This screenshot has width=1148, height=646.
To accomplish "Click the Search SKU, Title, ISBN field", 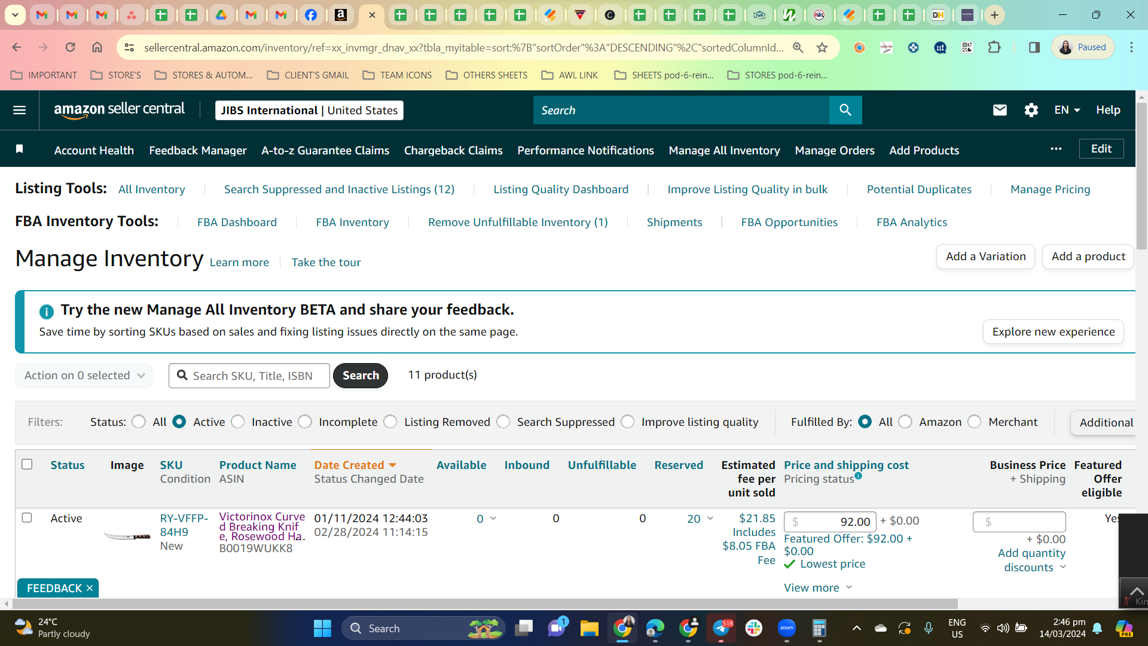I will pos(249,376).
